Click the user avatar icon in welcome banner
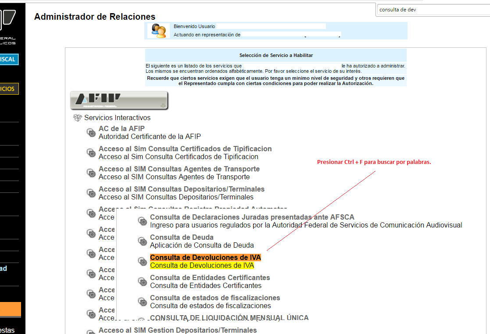This screenshot has height=334, width=490. (x=158, y=31)
